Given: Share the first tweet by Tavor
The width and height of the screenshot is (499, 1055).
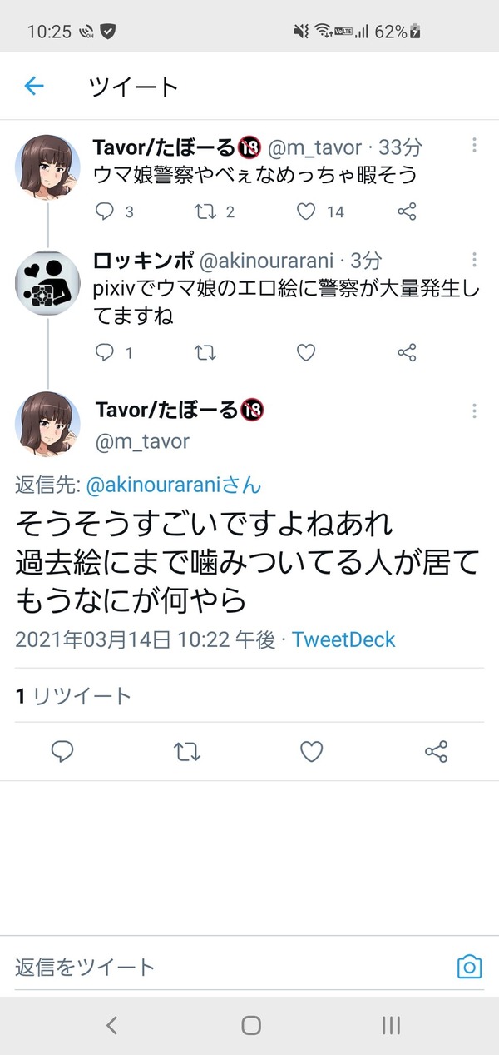Looking at the screenshot, I should click(407, 211).
